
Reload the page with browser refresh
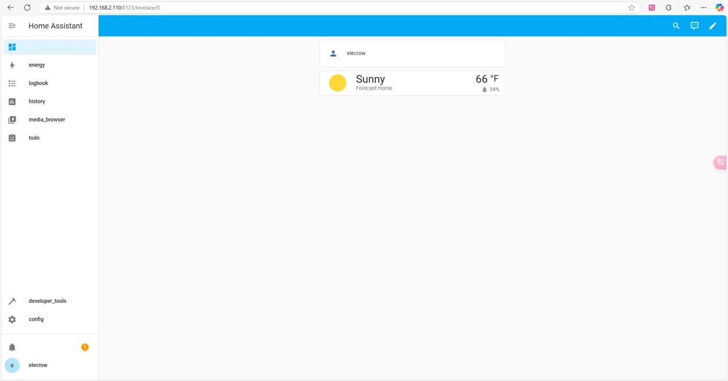coord(27,8)
